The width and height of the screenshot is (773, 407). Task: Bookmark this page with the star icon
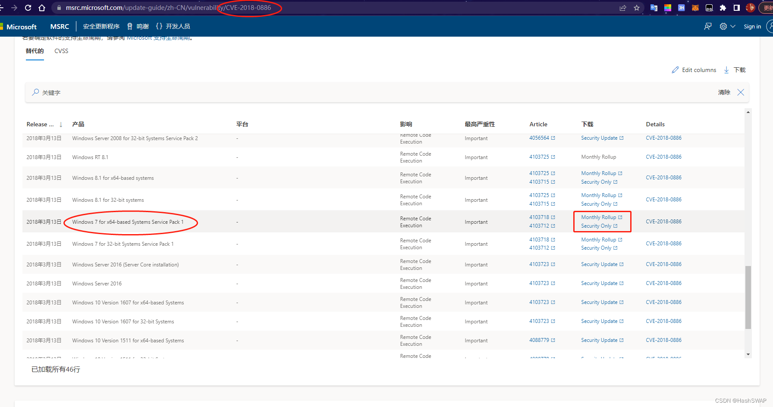click(x=637, y=8)
